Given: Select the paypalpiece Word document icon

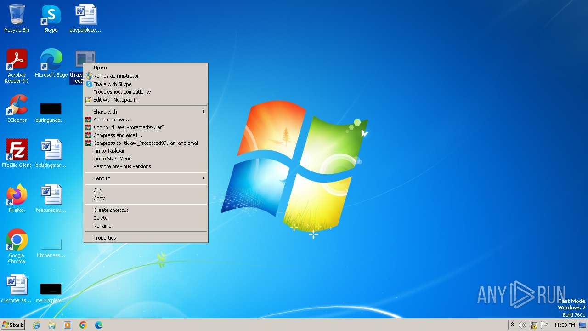Looking at the screenshot, I should tap(85, 18).
